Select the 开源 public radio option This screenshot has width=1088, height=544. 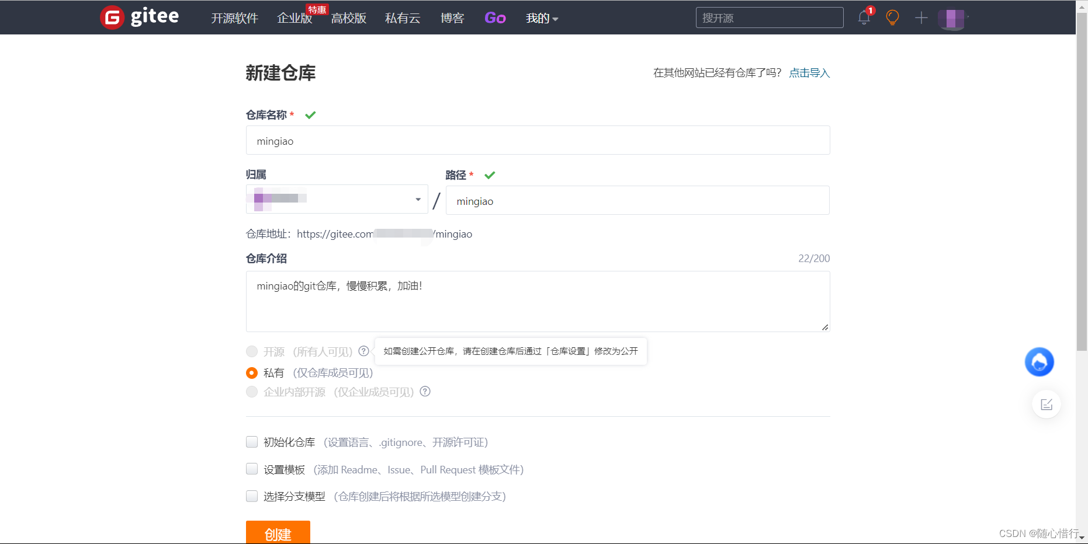[252, 351]
